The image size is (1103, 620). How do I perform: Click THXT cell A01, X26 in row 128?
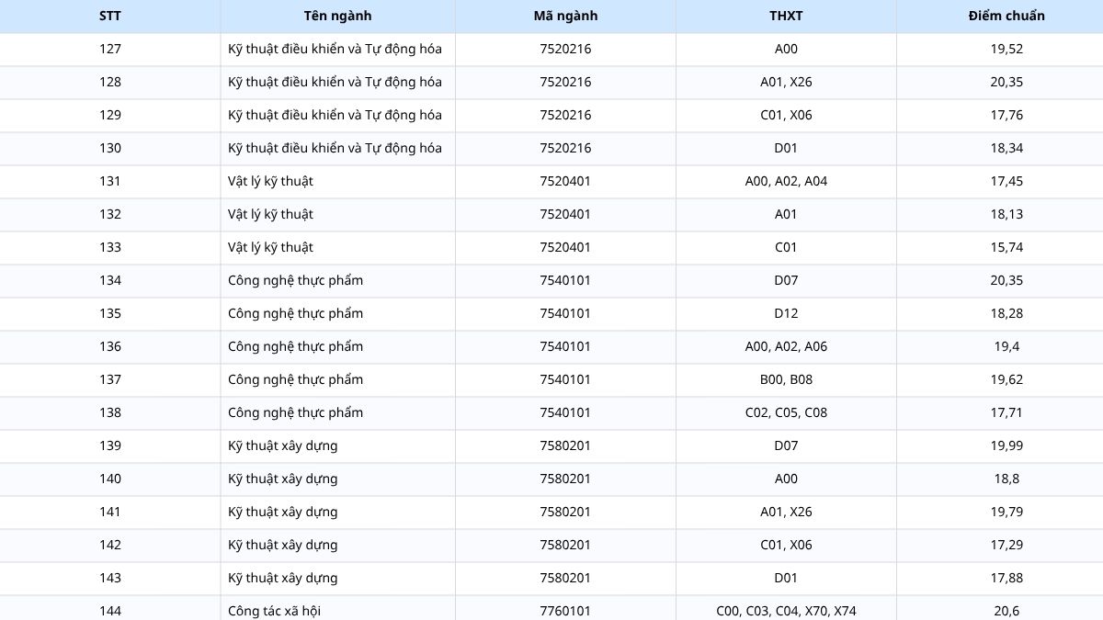pyautogui.click(x=786, y=82)
